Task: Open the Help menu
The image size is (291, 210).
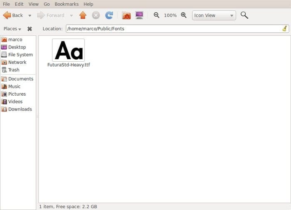Action: pos(88,4)
